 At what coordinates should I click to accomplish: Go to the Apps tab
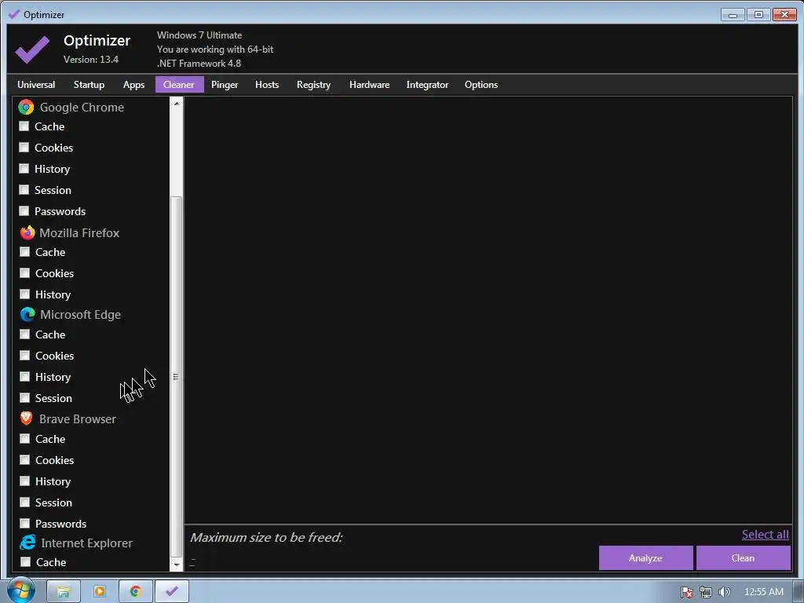[x=133, y=85]
